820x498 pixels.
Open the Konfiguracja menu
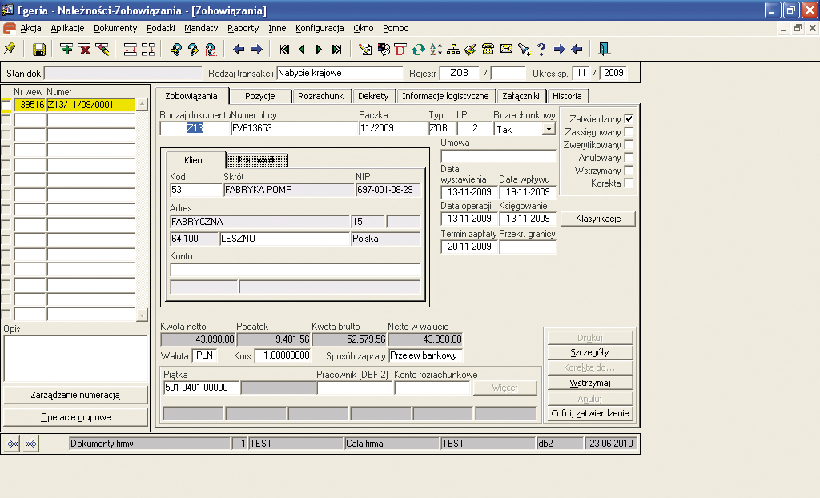320,28
